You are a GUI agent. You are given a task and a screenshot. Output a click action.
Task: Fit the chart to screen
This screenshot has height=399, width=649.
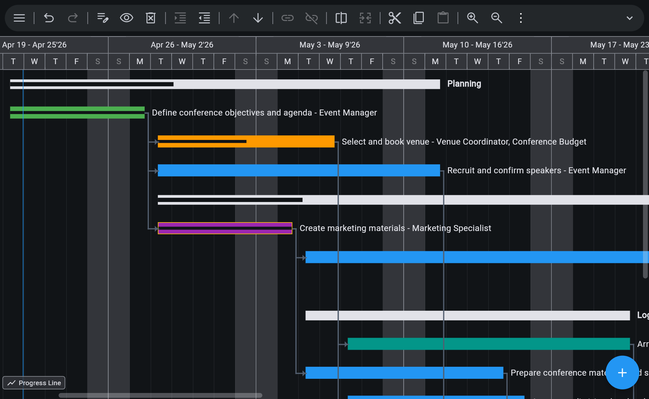(x=365, y=18)
